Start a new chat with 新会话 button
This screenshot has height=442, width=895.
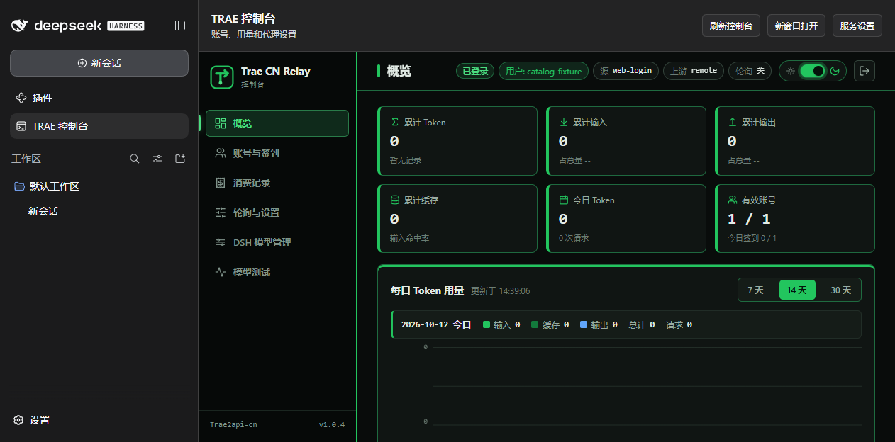(99, 63)
